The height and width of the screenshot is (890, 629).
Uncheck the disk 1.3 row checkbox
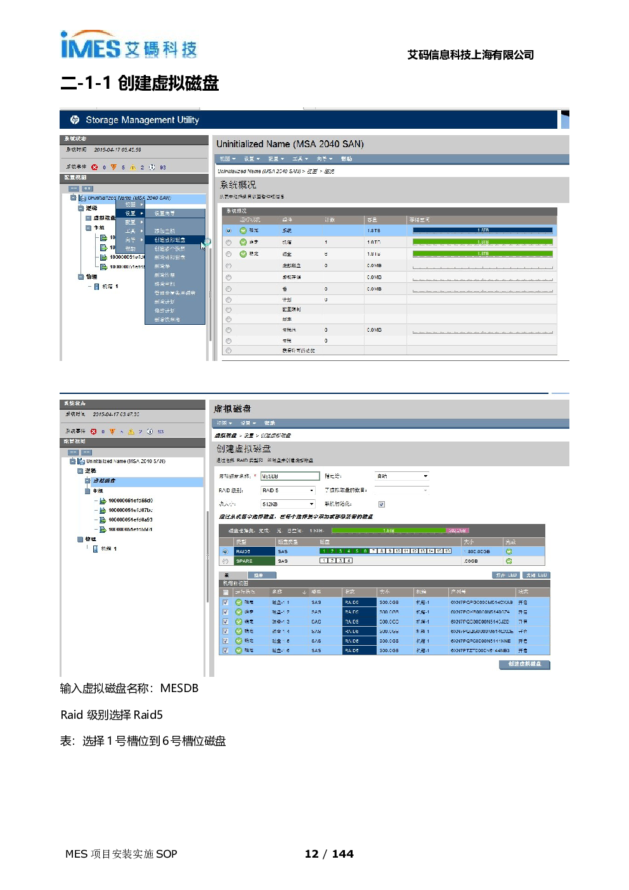[225, 622]
